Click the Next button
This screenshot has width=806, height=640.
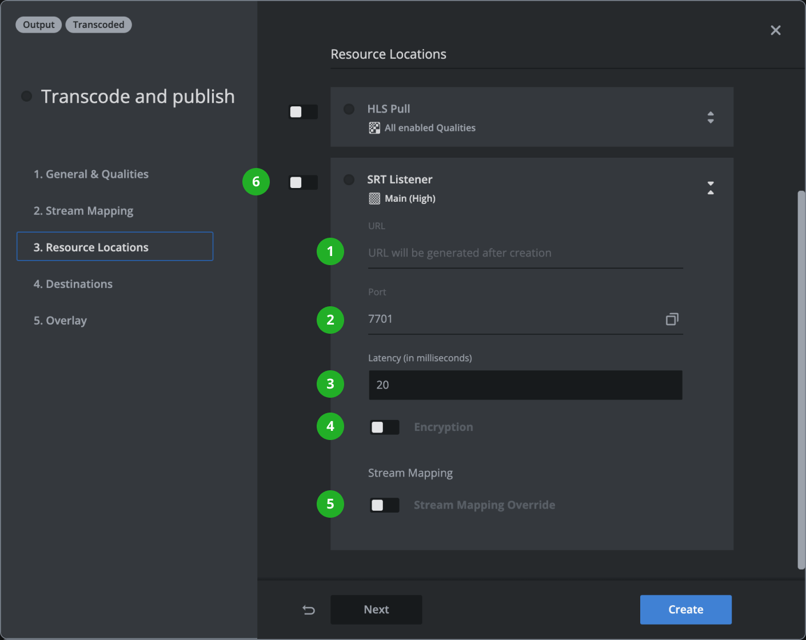[x=376, y=610]
